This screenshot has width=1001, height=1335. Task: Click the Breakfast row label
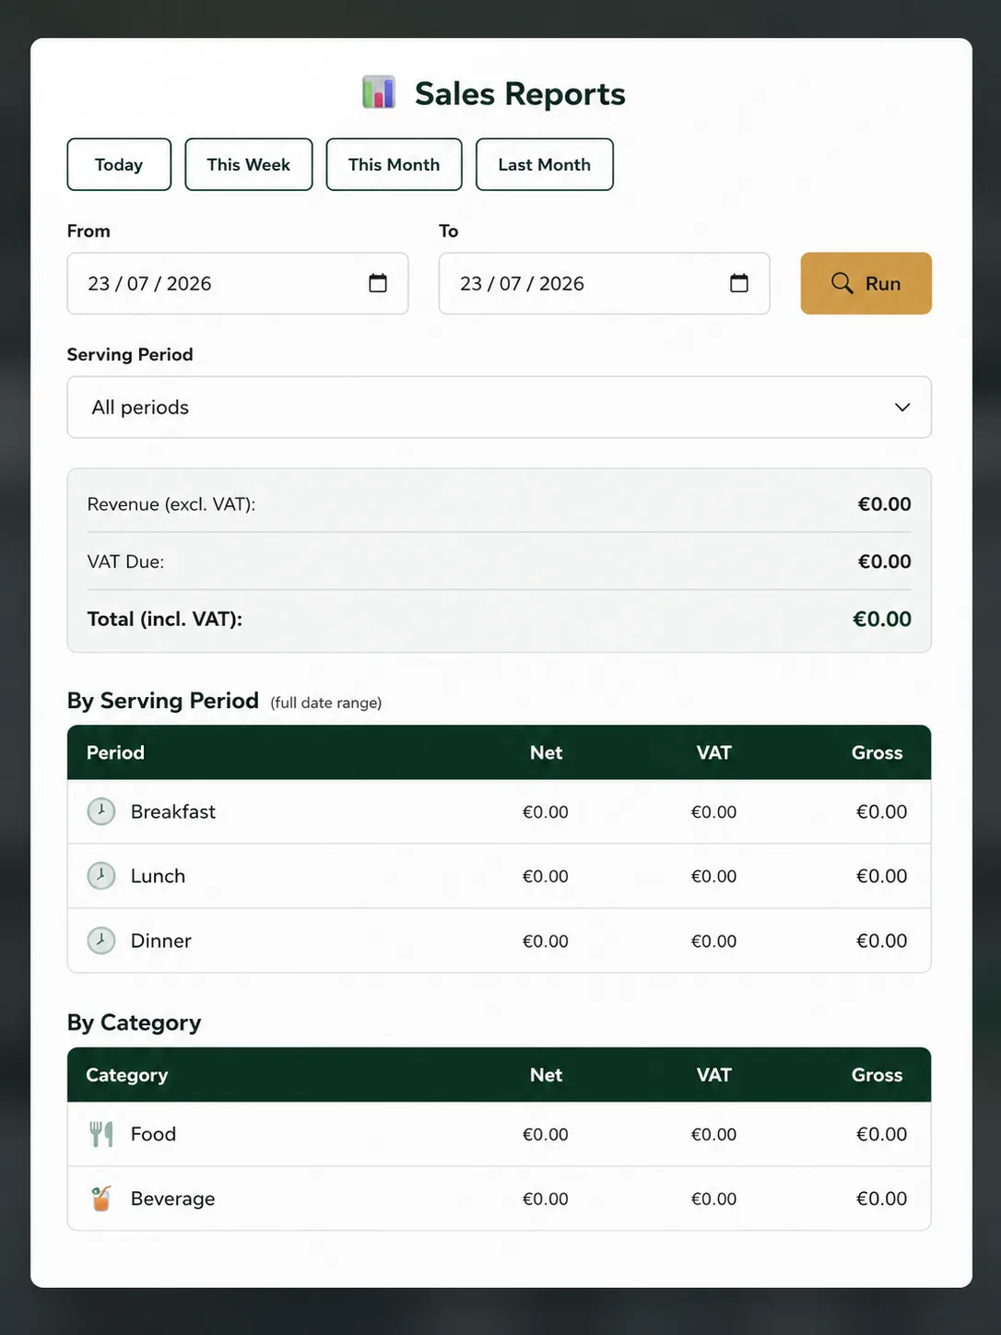pos(173,811)
